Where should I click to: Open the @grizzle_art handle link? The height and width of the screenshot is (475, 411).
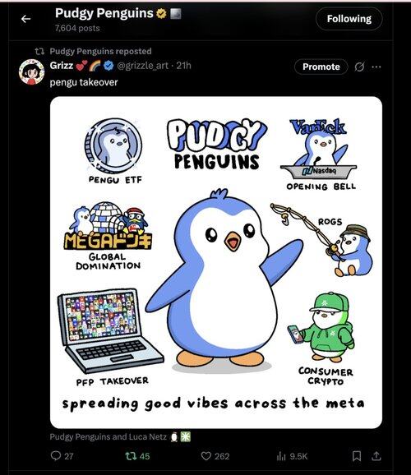click(x=142, y=66)
